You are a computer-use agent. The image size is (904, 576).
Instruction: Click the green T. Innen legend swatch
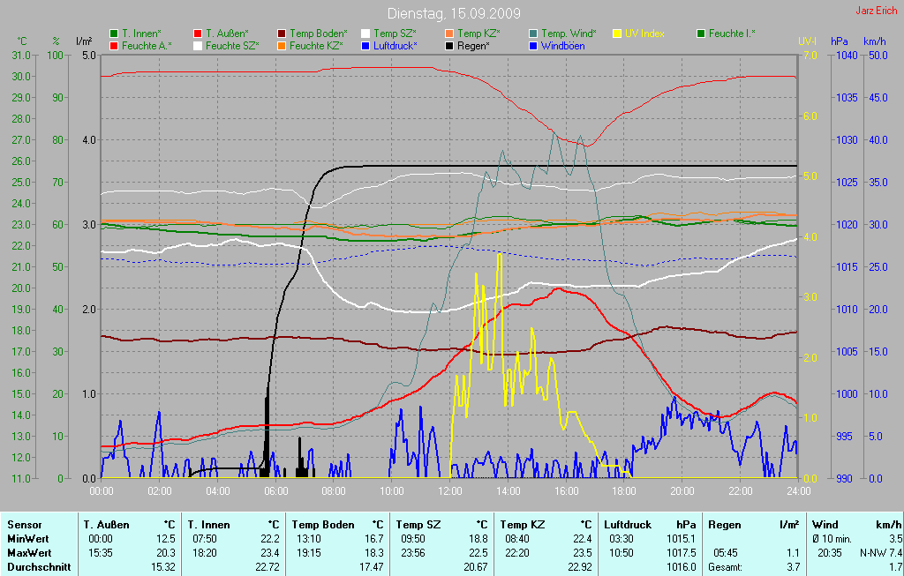[114, 34]
